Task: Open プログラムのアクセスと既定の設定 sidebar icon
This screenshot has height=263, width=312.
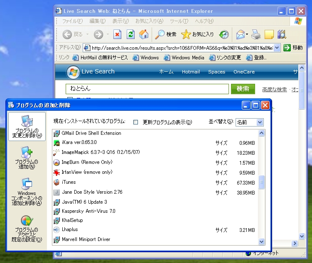Action: [27, 229]
